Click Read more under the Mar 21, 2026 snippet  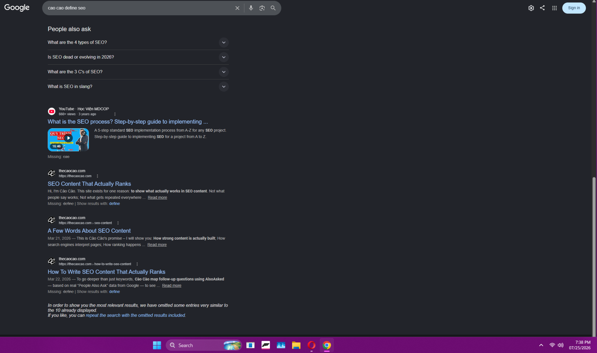(157, 245)
